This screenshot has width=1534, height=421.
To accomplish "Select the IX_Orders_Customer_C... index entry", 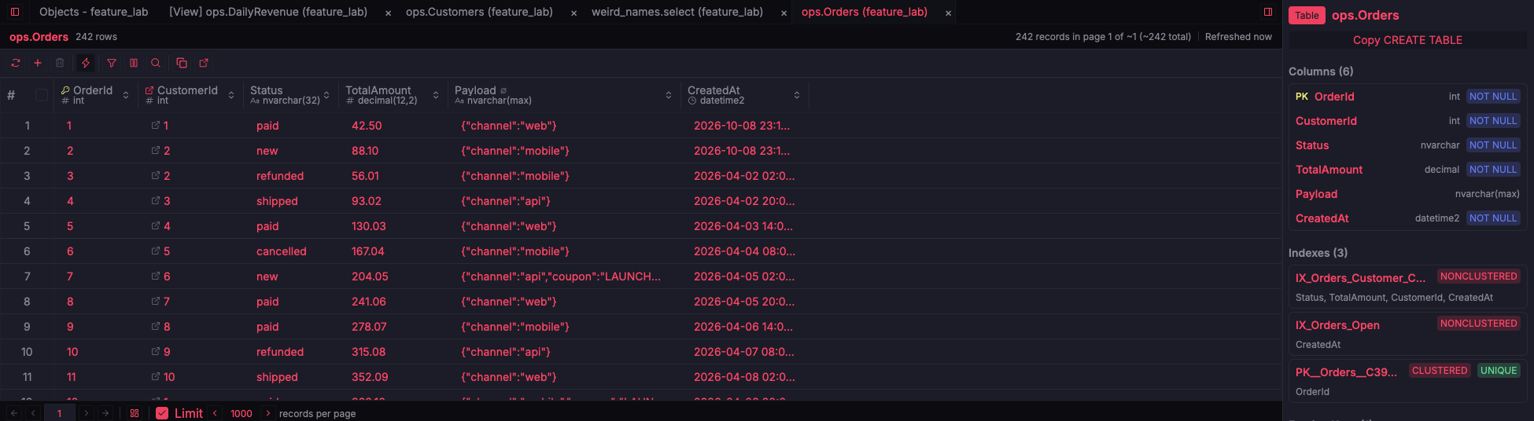I will click(x=1407, y=287).
